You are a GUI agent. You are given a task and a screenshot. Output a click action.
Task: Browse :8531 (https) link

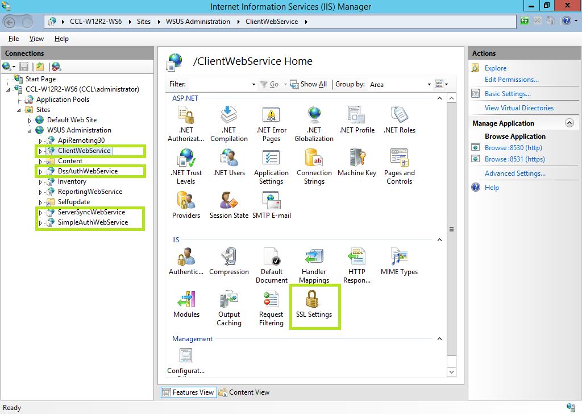(515, 159)
